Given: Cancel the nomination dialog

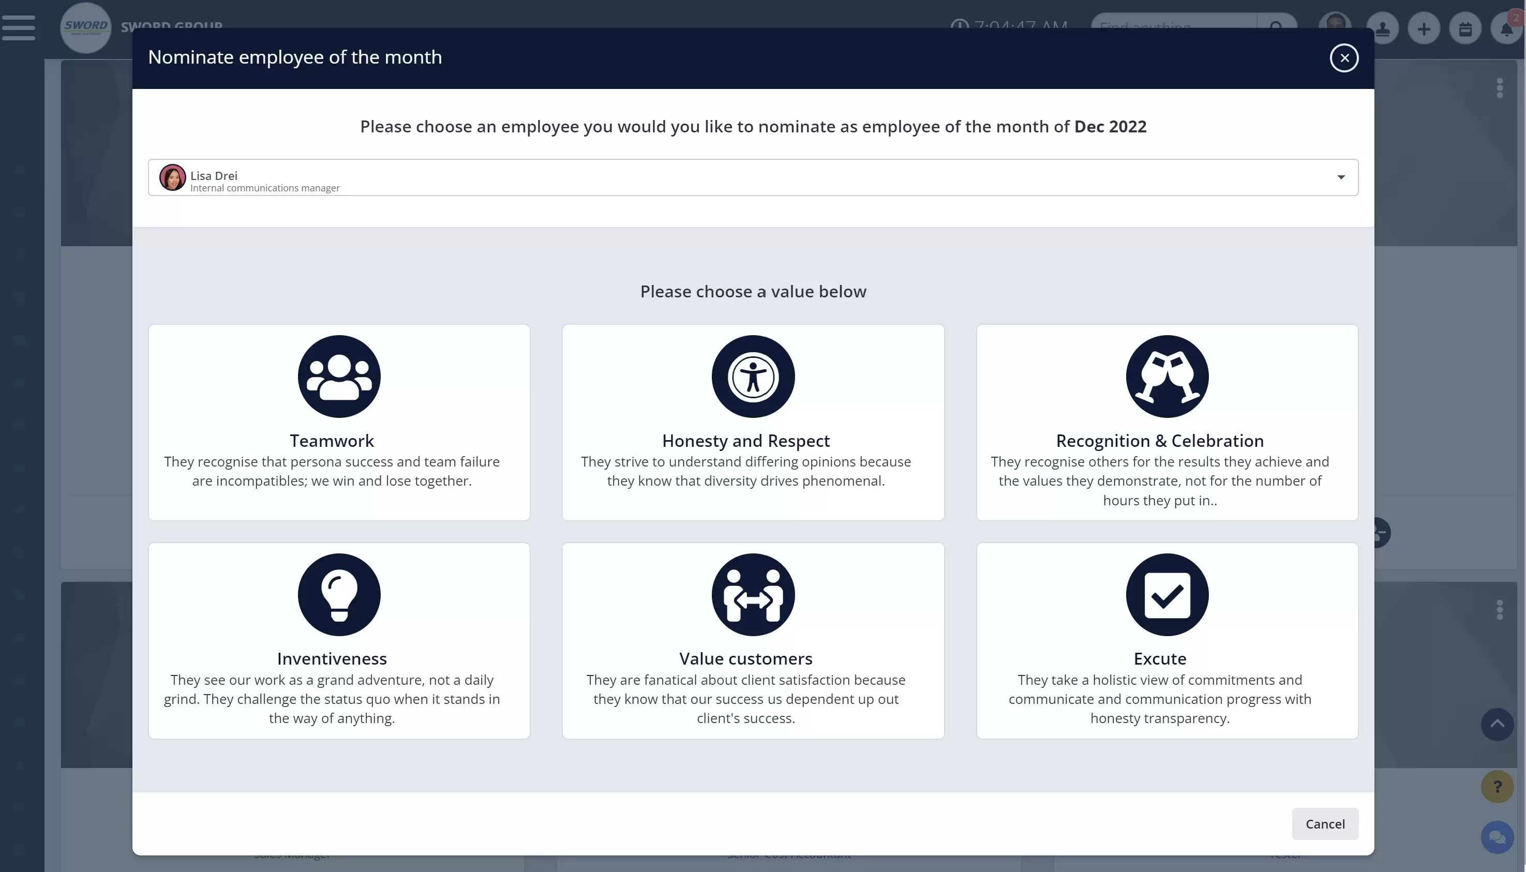Looking at the screenshot, I should tap(1325, 823).
